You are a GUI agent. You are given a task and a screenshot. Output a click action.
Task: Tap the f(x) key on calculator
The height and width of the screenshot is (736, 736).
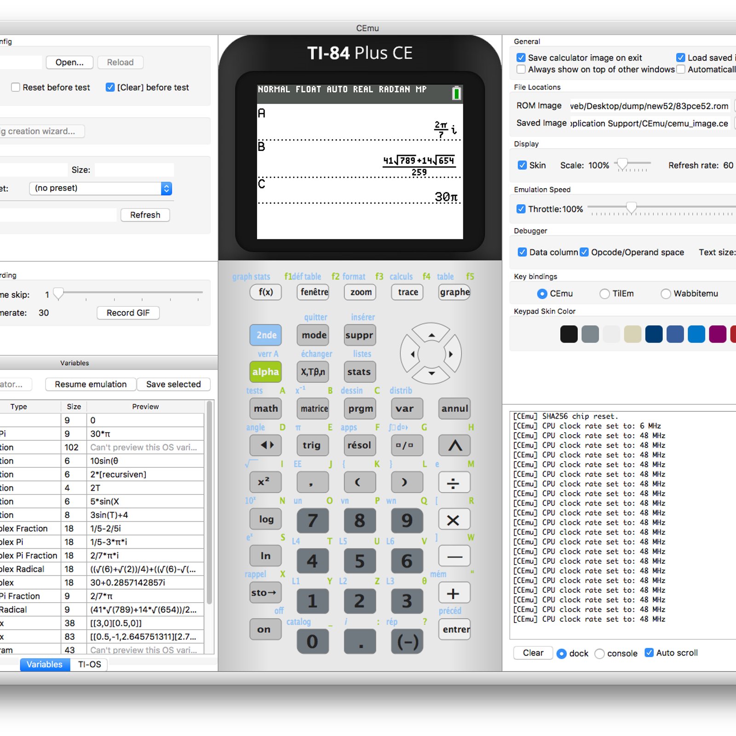[x=266, y=292]
